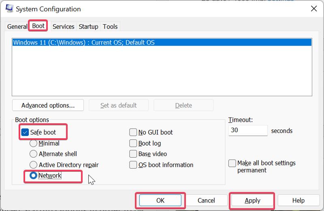Switch to the Services tab
The width and height of the screenshot is (324, 211).
[x=64, y=27]
